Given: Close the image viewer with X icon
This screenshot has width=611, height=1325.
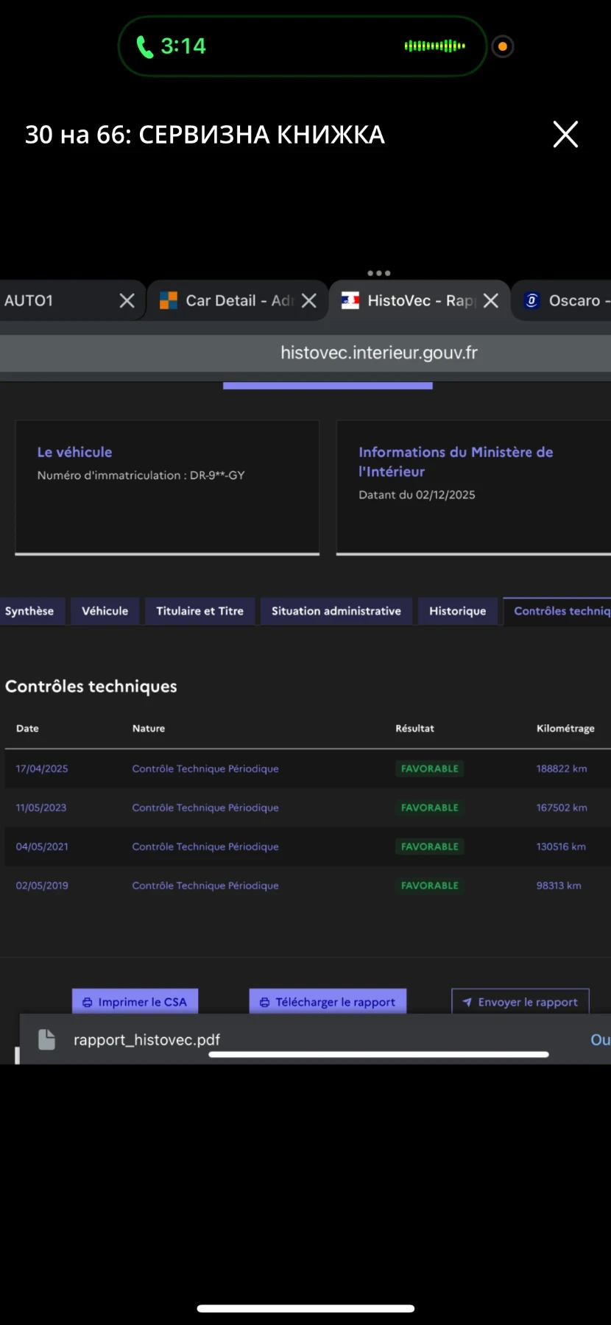Looking at the screenshot, I should [x=565, y=135].
